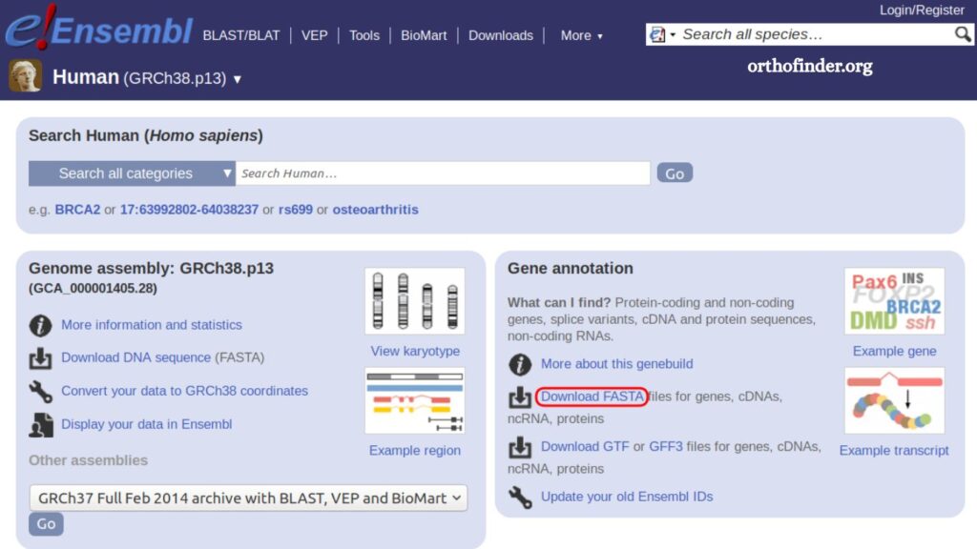977x549 pixels.
Task: Click the Download FASTA link
Action: (x=592, y=396)
